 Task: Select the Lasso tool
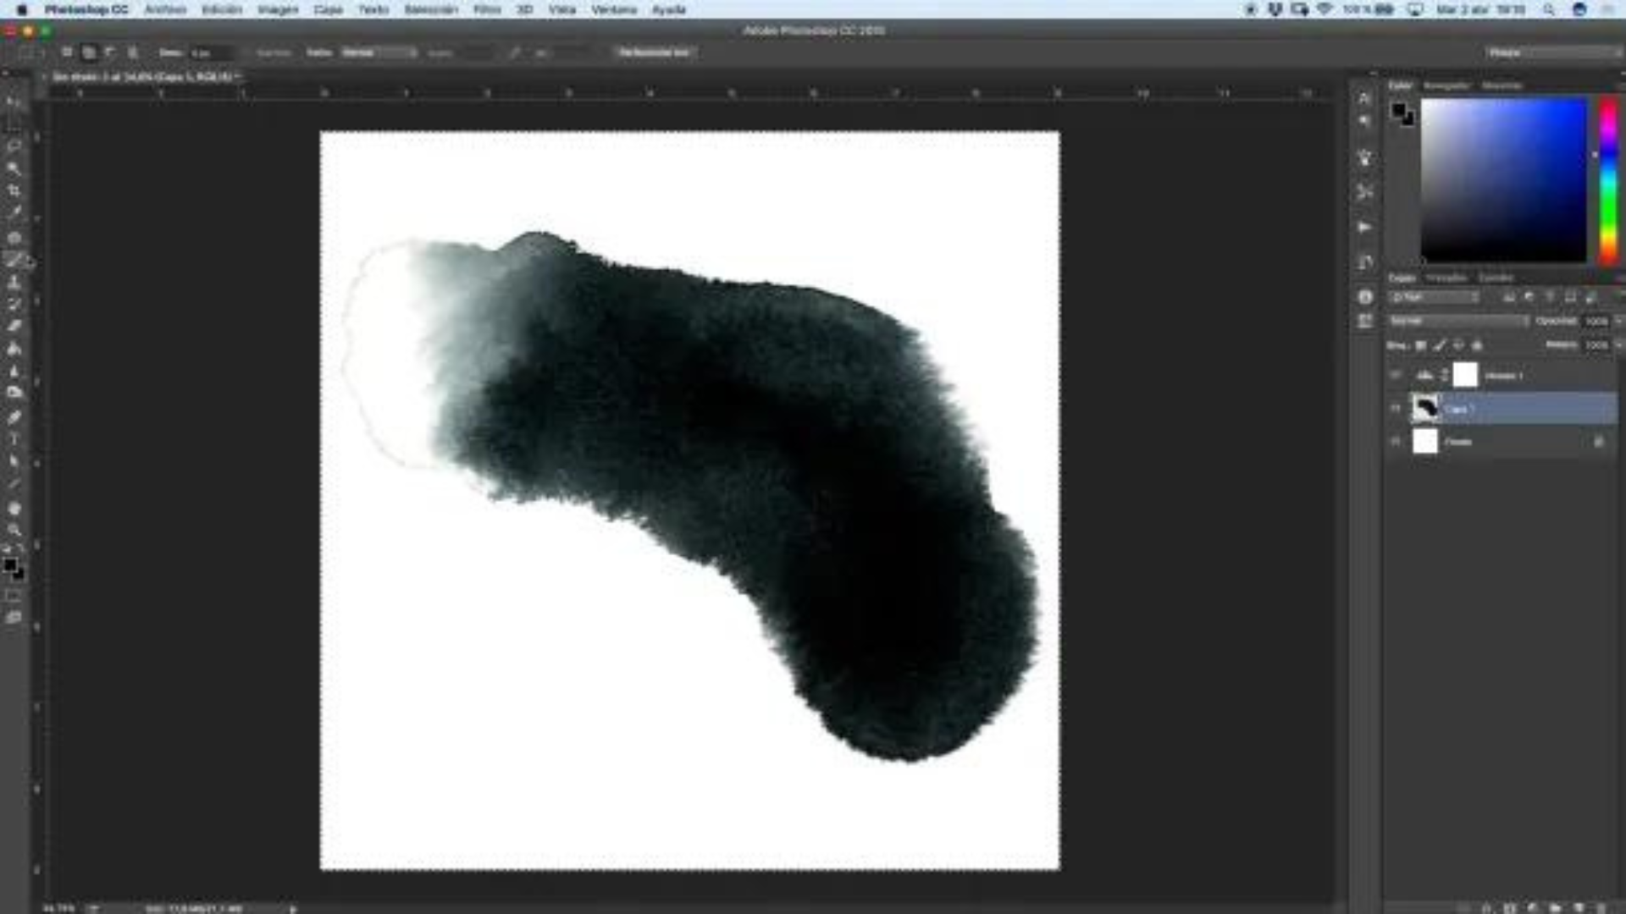pos(14,146)
